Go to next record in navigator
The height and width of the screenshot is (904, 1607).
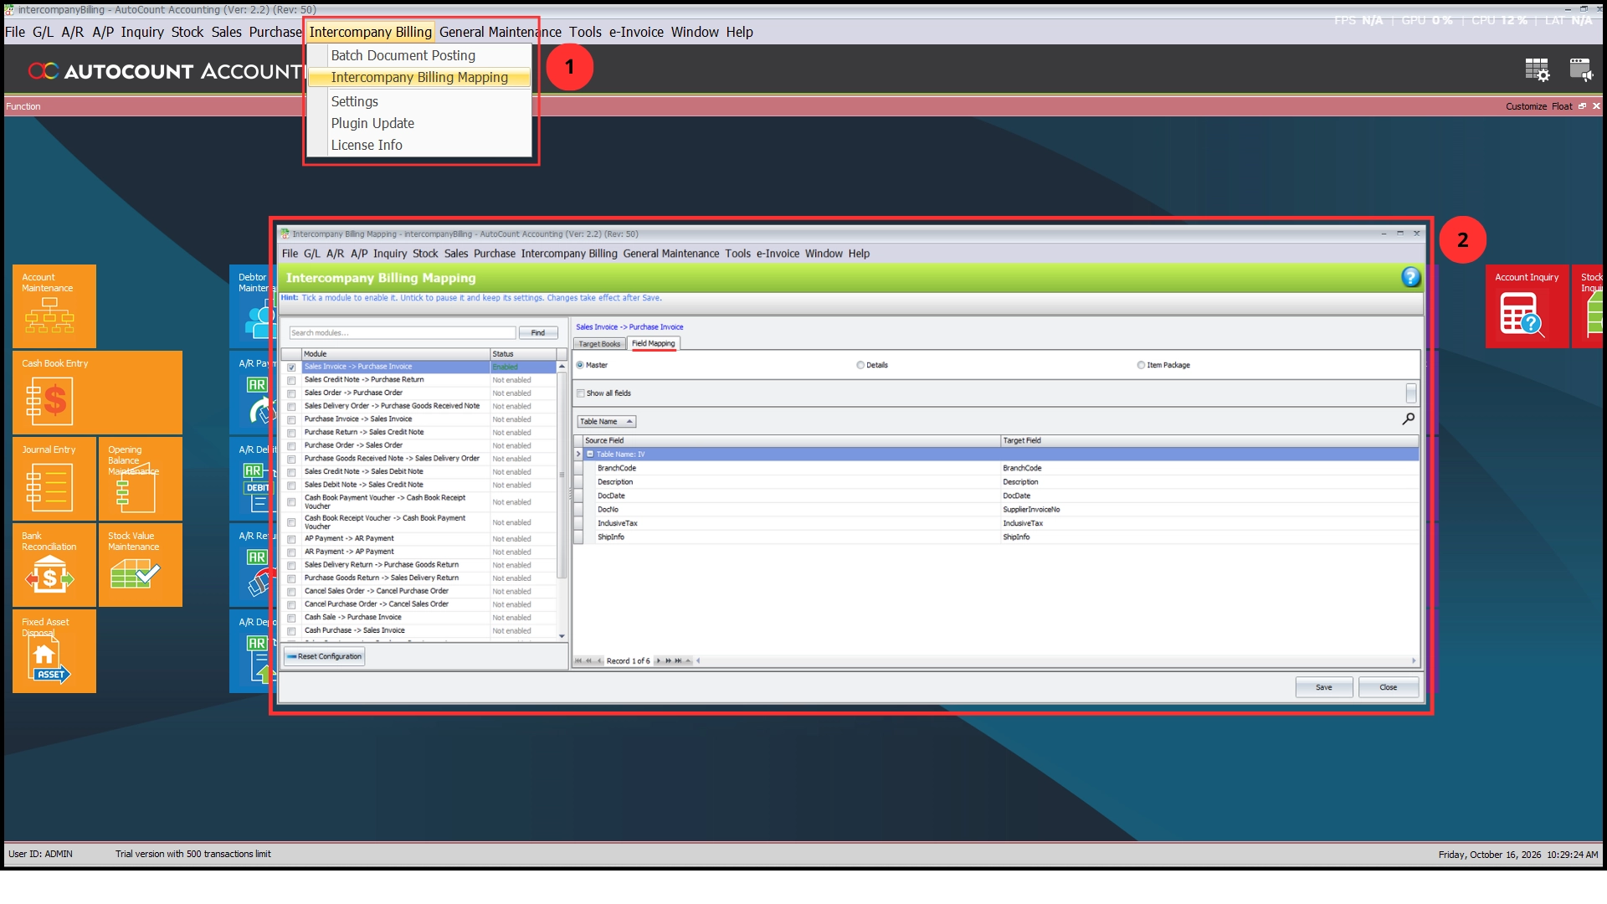(659, 661)
